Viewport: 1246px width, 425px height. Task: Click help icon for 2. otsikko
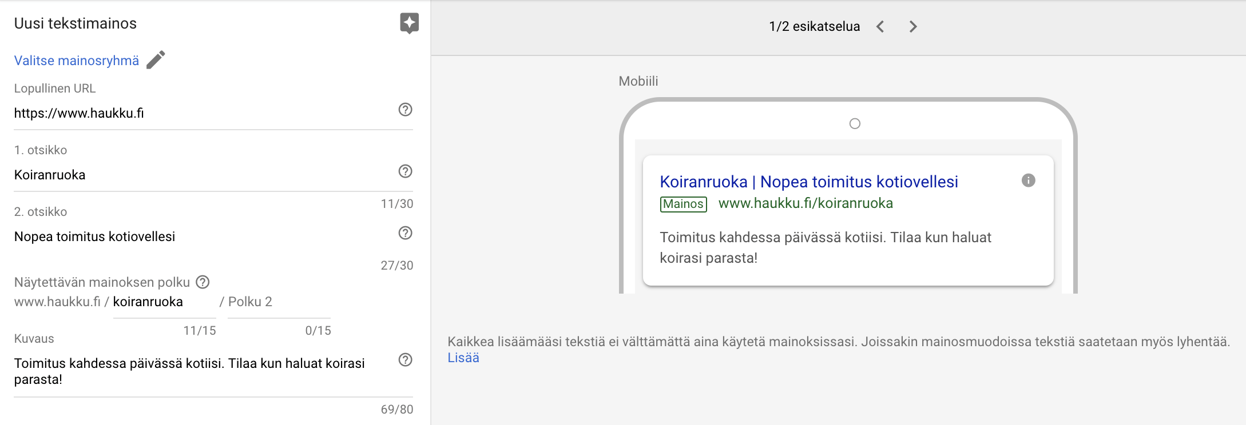coord(405,233)
